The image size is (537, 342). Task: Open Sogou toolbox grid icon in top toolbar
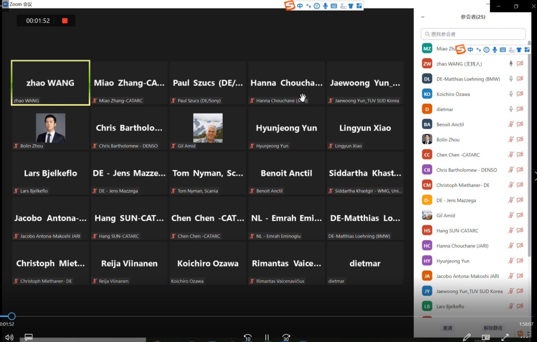coord(359,6)
